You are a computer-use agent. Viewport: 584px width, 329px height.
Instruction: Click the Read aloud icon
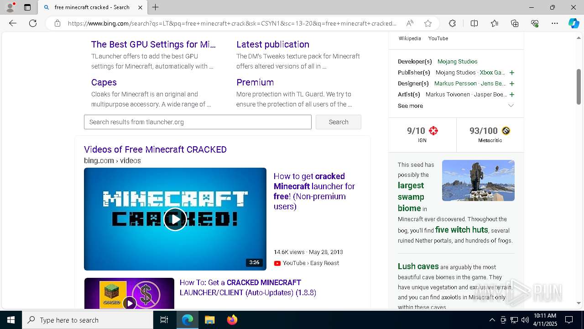pyautogui.click(x=410, y=23)
